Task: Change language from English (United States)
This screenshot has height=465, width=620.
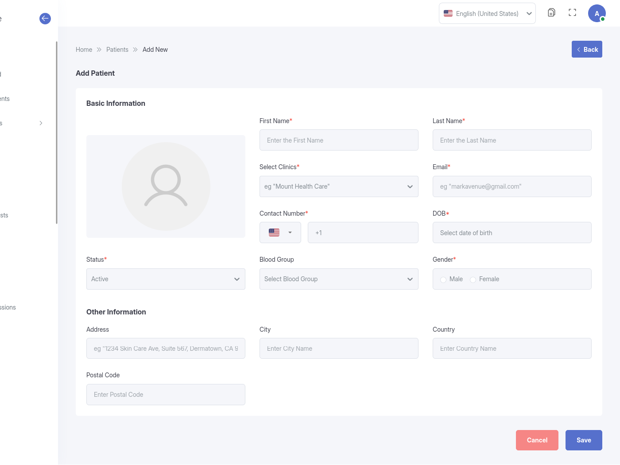Action: 487,13
